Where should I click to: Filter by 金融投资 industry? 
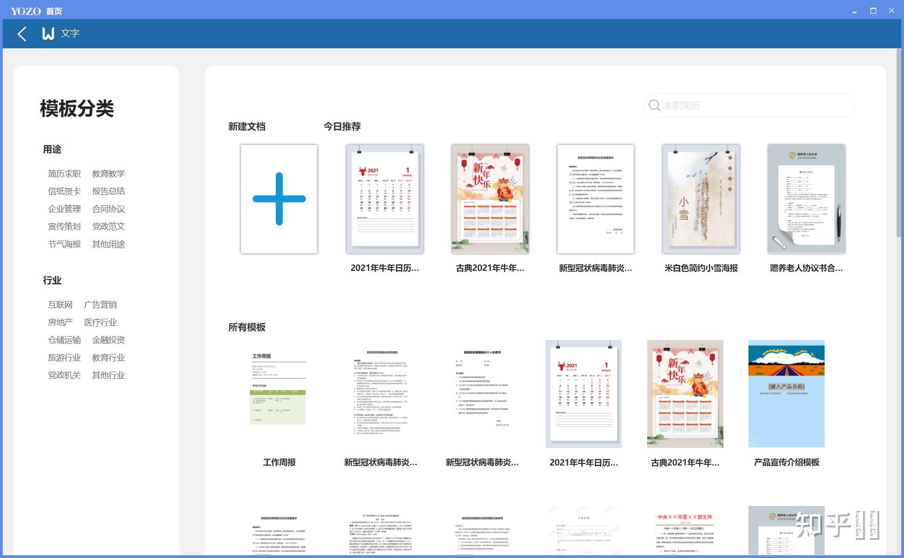point(108,340)
